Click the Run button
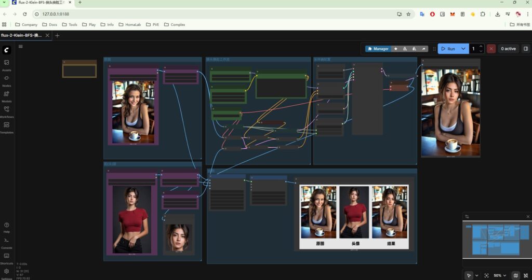 447,49
